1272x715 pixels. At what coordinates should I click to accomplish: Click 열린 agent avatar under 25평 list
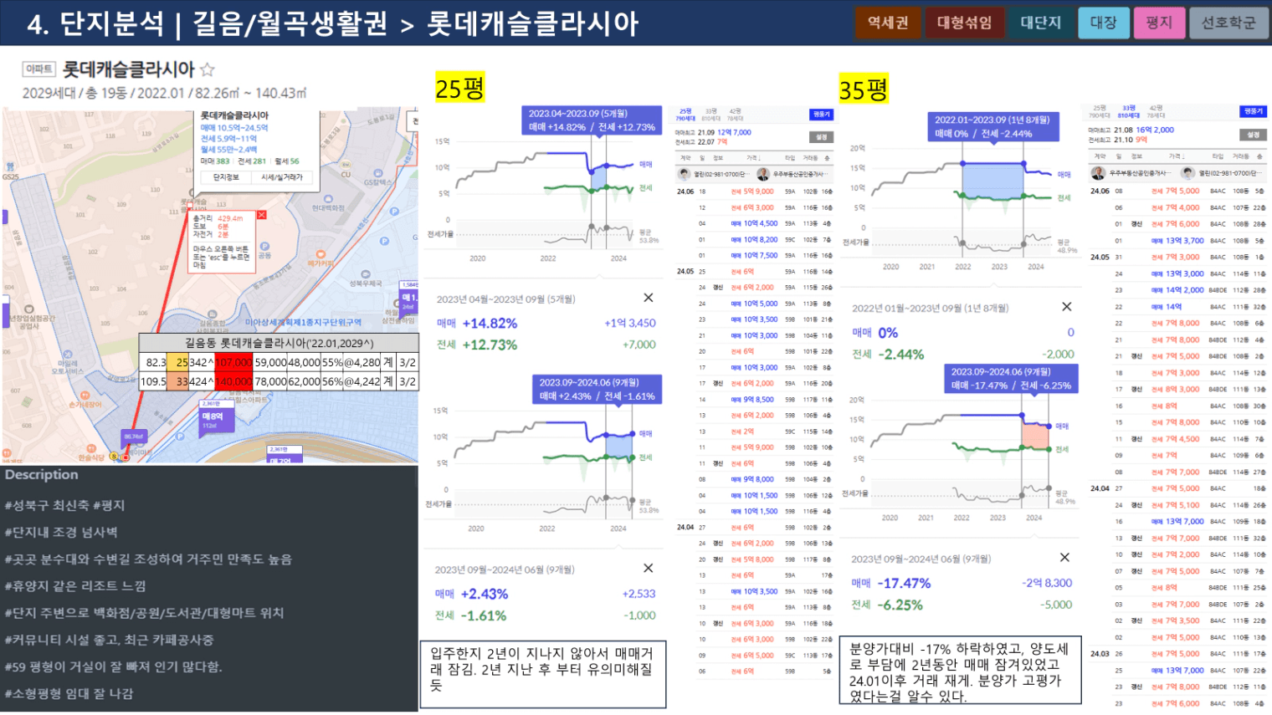685,174
